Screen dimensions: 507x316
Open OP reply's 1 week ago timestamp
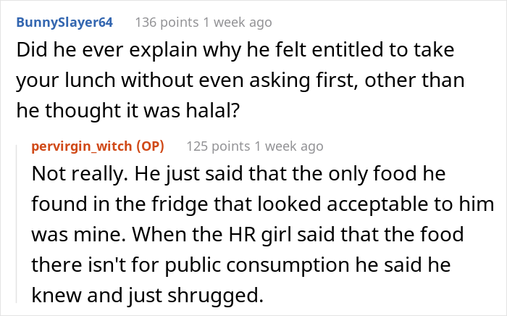click(x=289, y=146)
